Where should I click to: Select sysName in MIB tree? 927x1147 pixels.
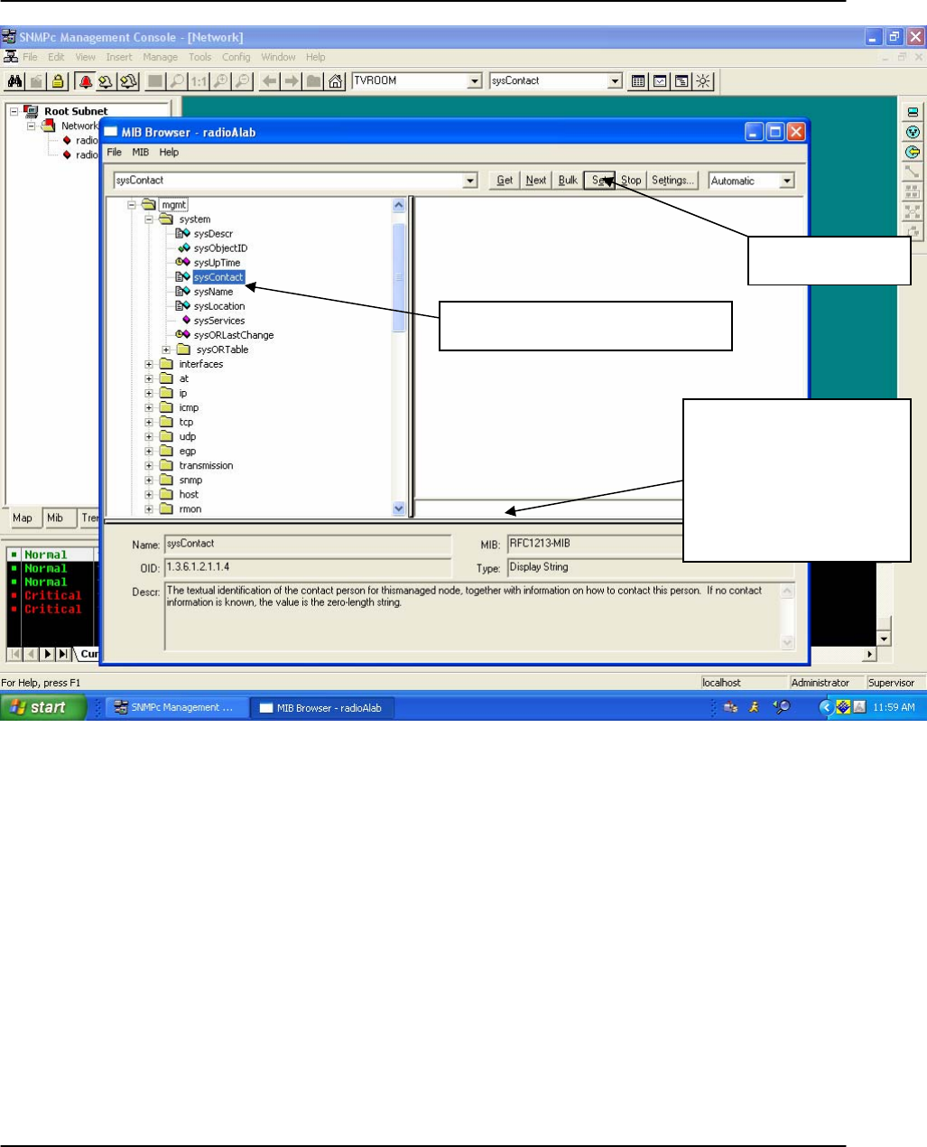[213, 292]
